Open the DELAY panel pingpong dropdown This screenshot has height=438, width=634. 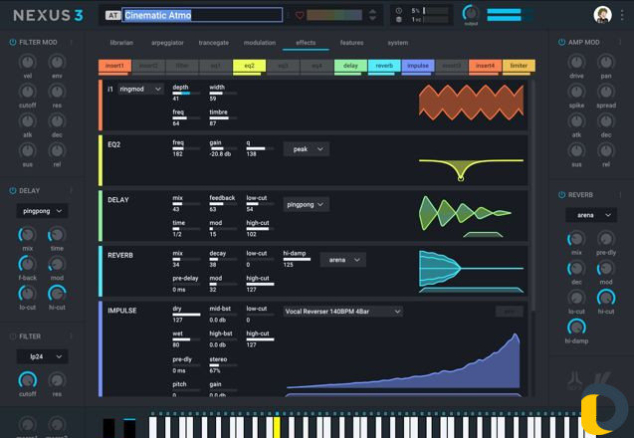(42, 211)
